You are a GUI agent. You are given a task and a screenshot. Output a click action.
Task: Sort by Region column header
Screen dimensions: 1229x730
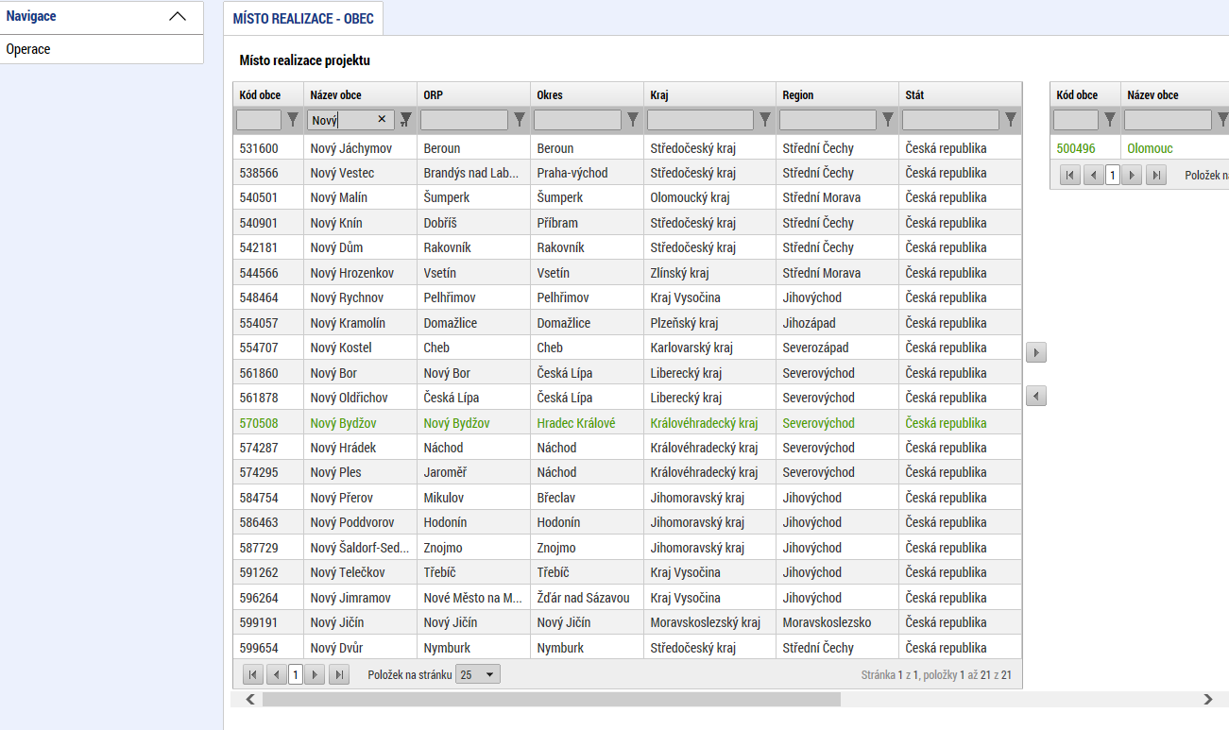click(x=837, y=94)
